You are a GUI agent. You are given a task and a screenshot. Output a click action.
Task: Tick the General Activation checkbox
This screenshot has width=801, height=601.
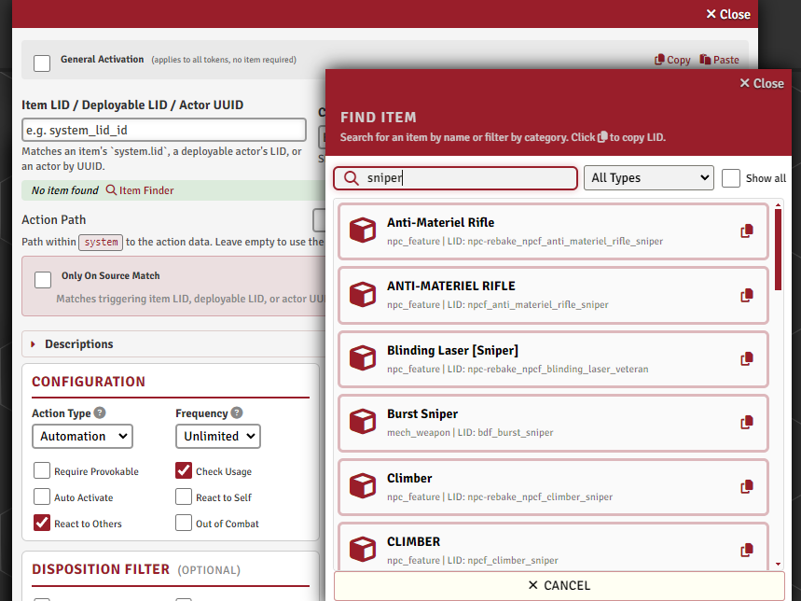42,63
